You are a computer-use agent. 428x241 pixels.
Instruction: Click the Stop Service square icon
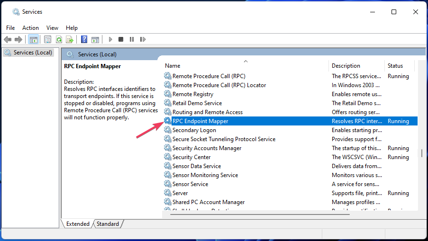tap(121, 39)
